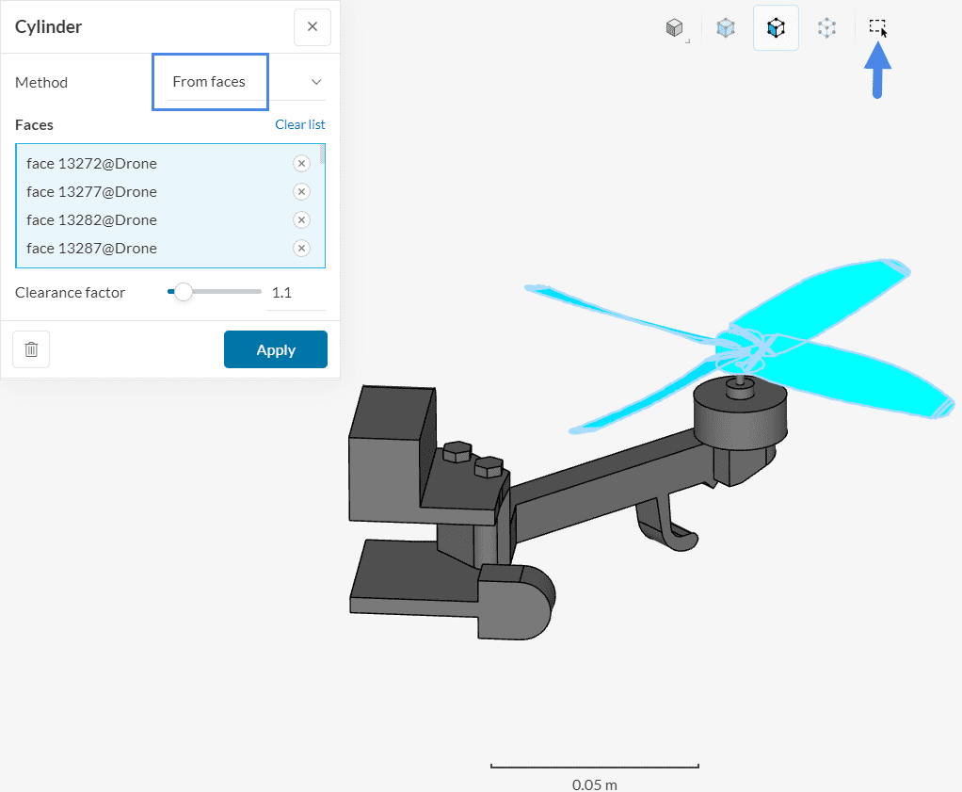This screenshot has width=962, height=792.
Task: Remove face 13272@Drone using its x icon
Action: (301, 163)
